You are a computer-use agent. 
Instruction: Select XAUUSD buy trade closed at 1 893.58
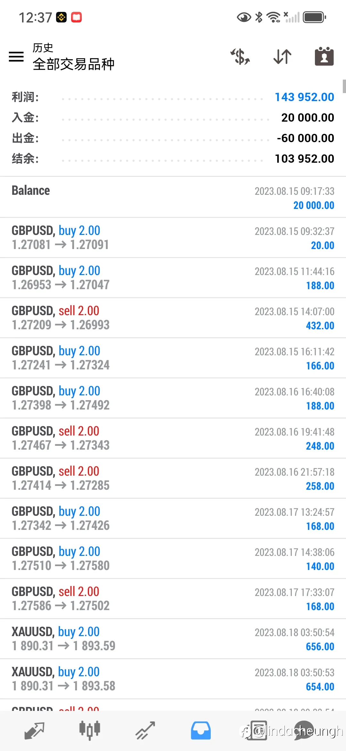point(173,679)
